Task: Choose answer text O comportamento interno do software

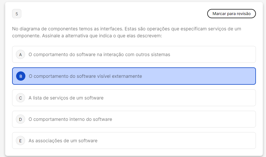Action: tap(70, 119)
